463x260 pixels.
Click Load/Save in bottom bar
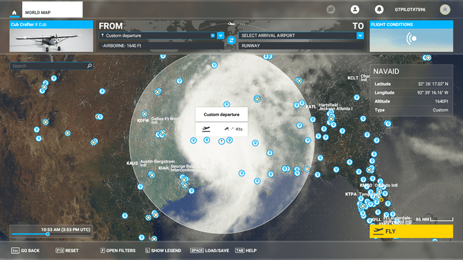click(209, 251)
